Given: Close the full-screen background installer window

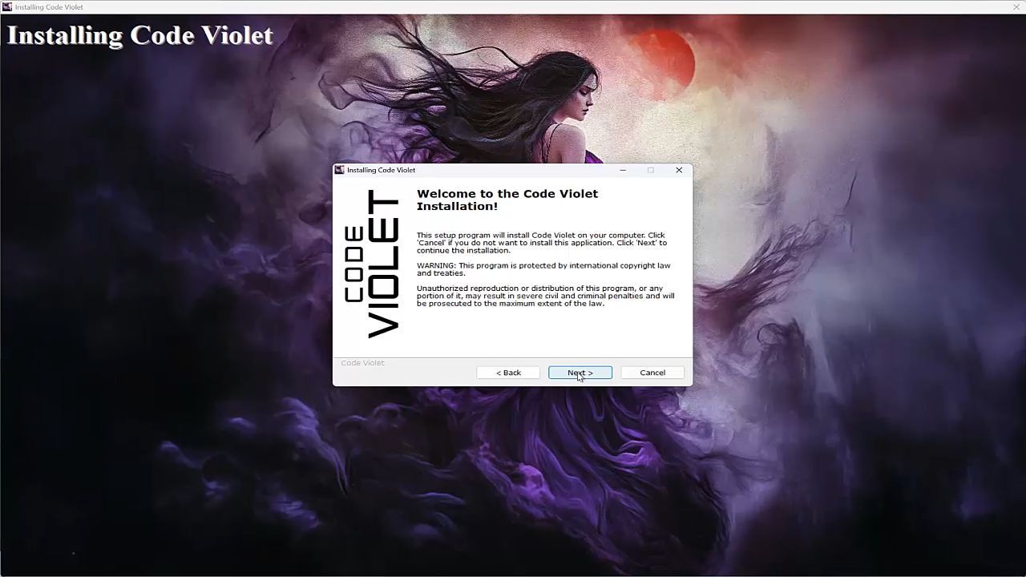Looking at the screenshot, I should 1016,7.
